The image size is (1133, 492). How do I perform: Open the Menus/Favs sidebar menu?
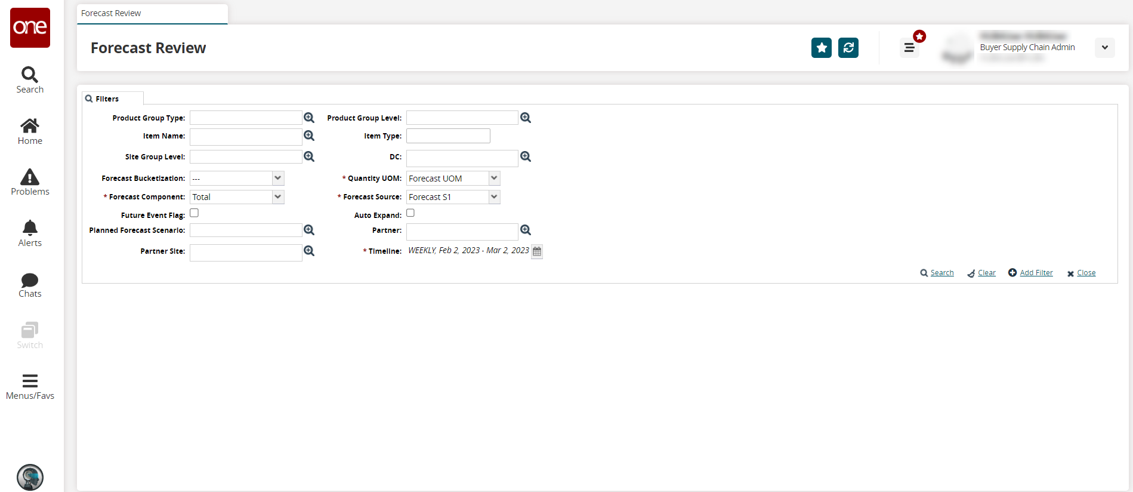(x=30, y=387)
